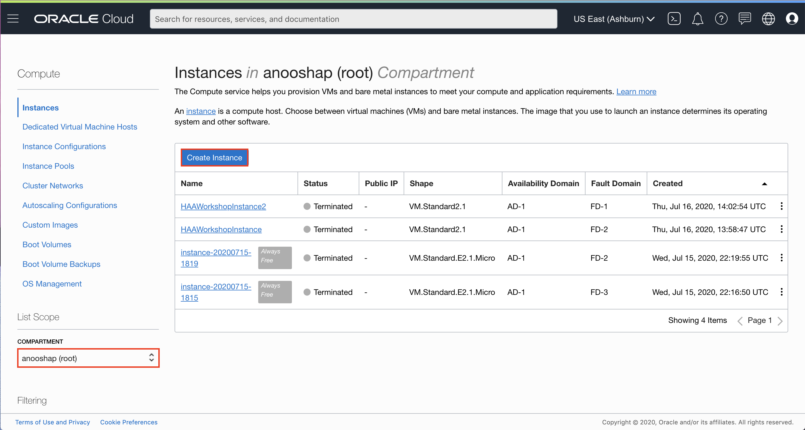Launch Cloud Shell terminal icon
This screenshot has width=805, height=430.
coord(674,19)
